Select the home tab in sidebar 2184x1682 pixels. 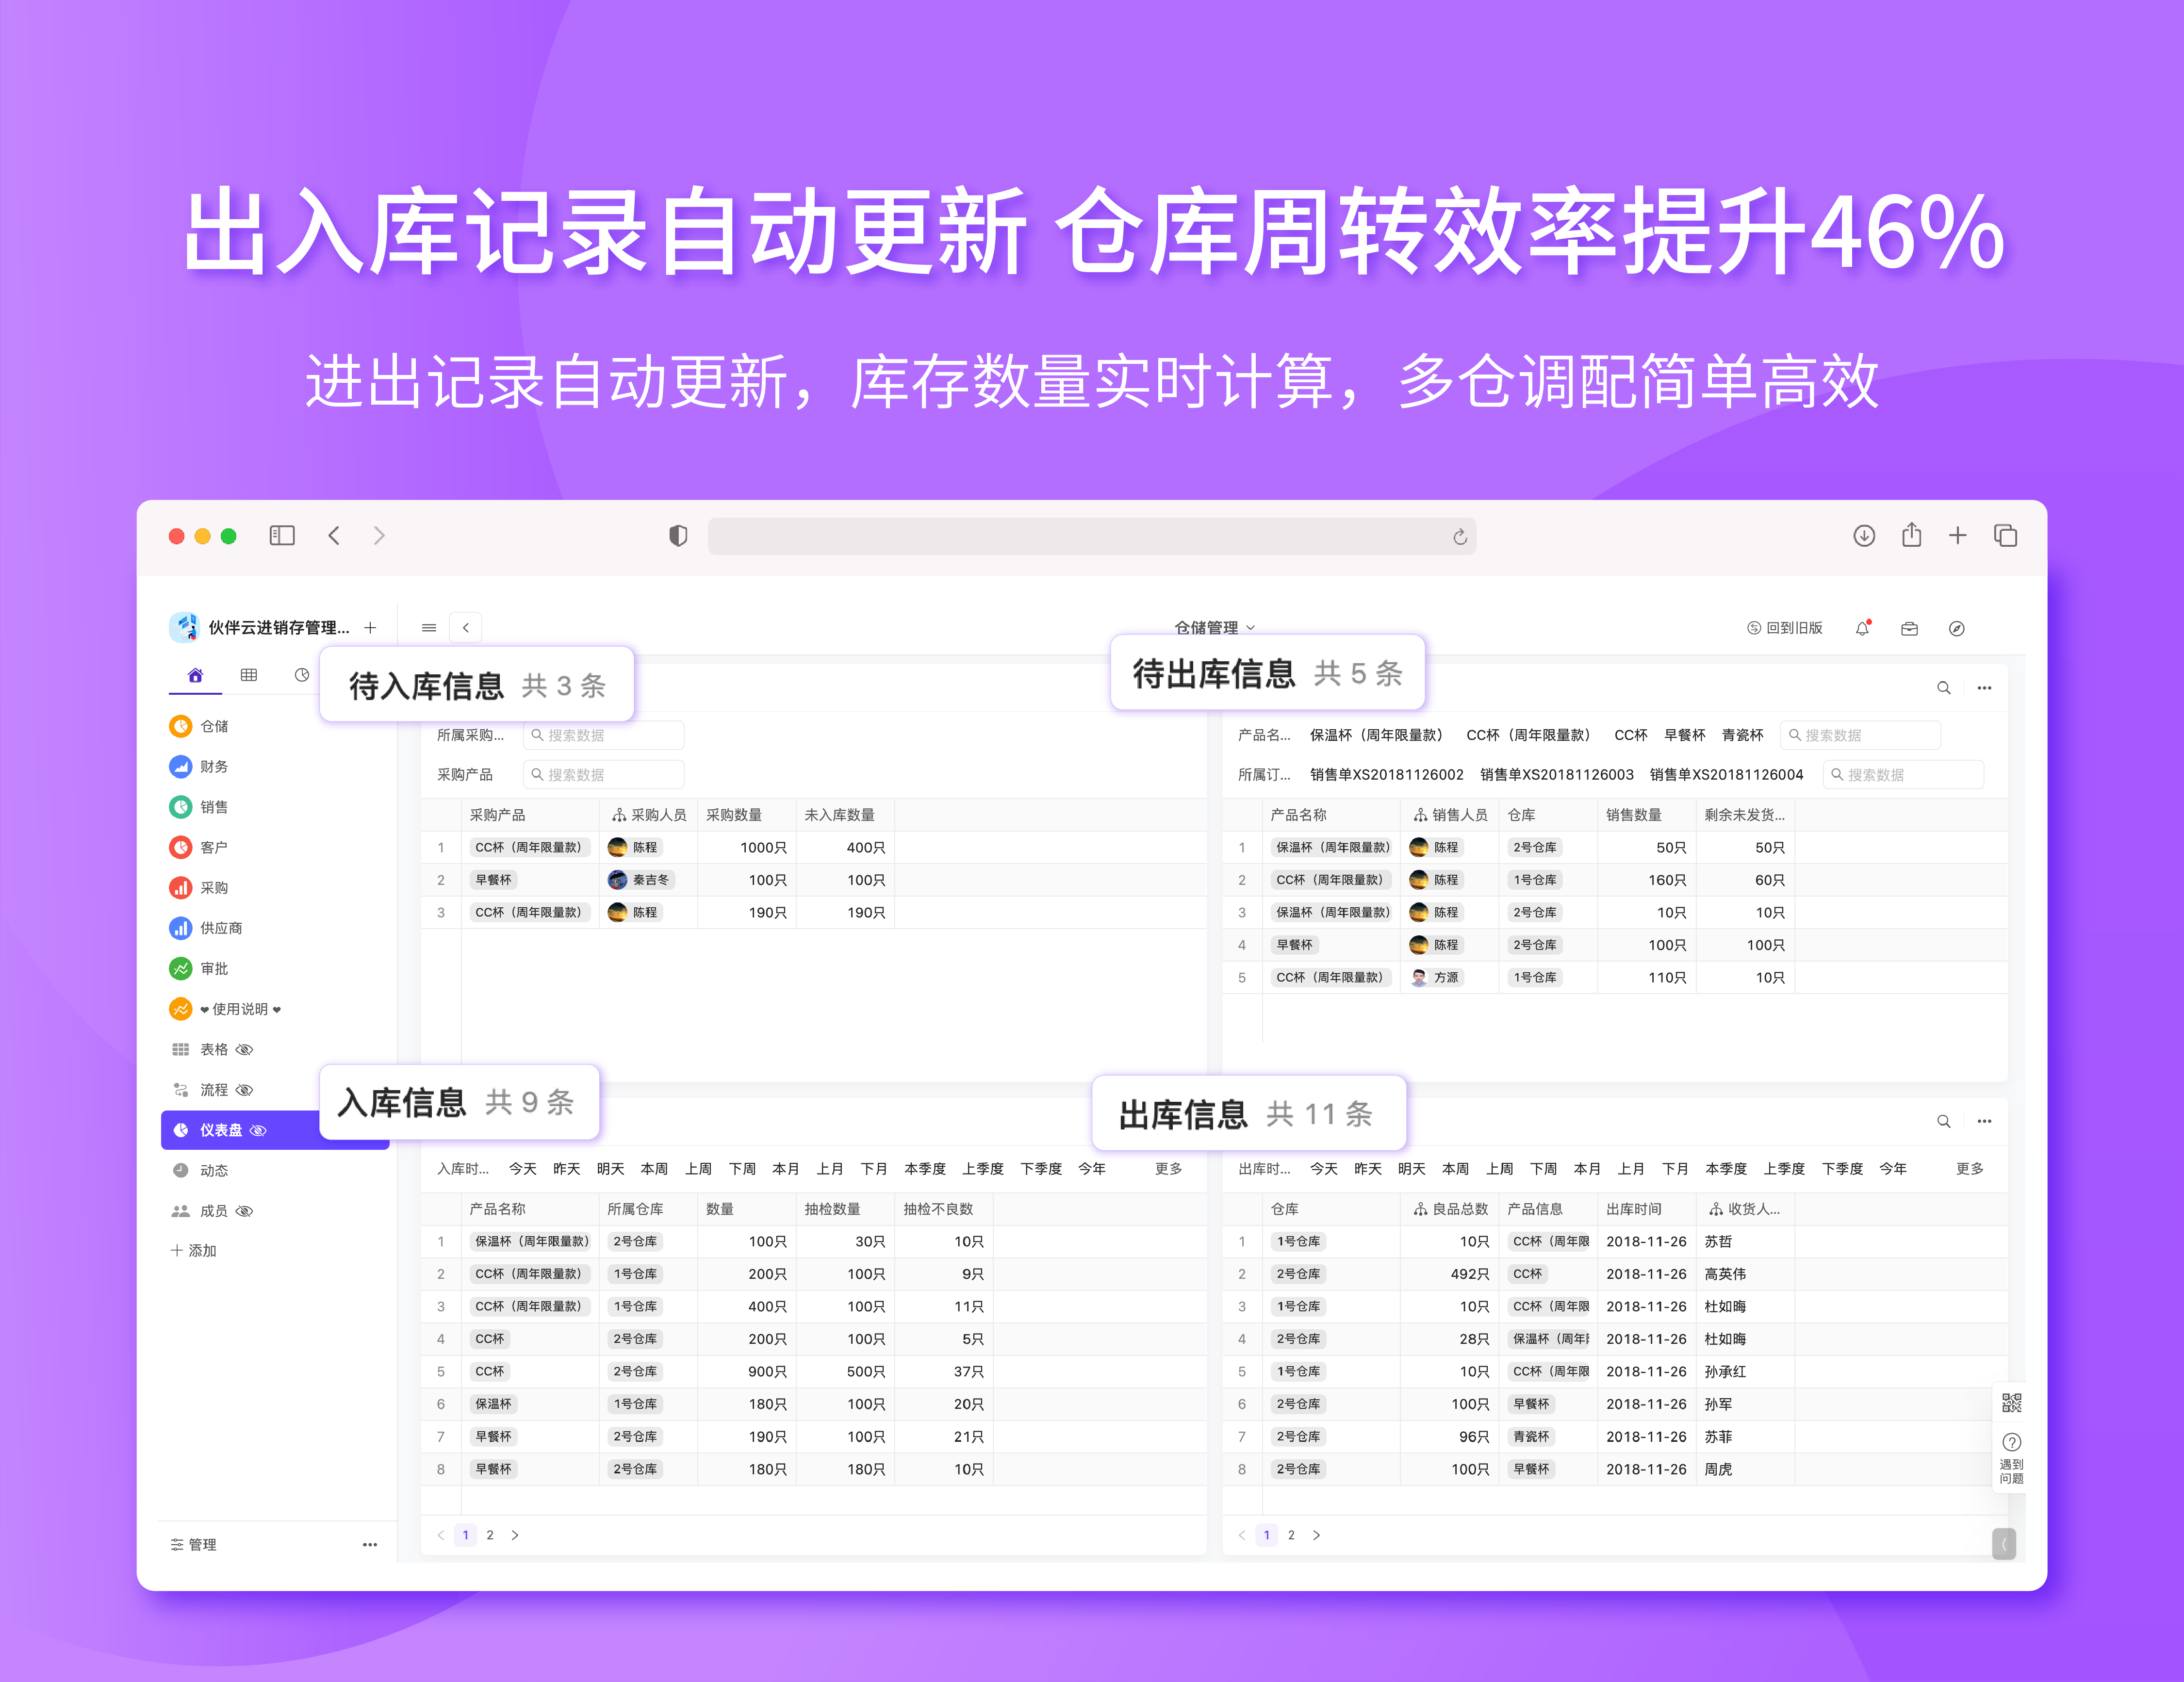pos(195,676)
